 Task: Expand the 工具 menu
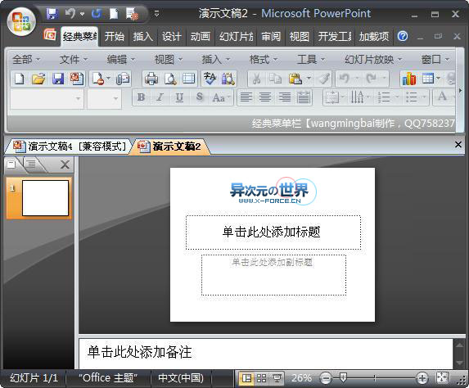click(x=311, y=60)
